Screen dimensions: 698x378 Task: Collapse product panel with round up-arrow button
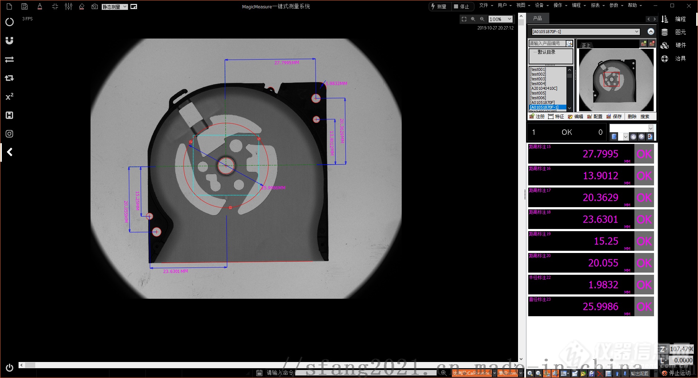point(651,32)
